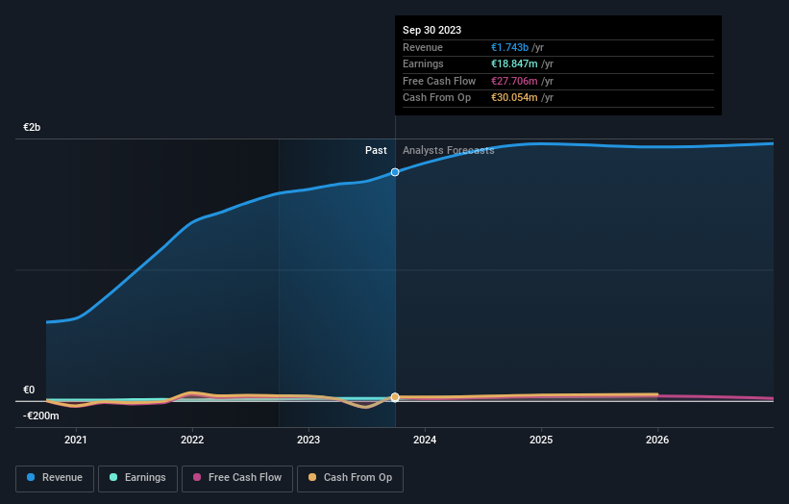The height and width of the screenshot is (504, 789).
Task: Click the €1.743b revenue value in tooltip
Action: coord(509,47)
